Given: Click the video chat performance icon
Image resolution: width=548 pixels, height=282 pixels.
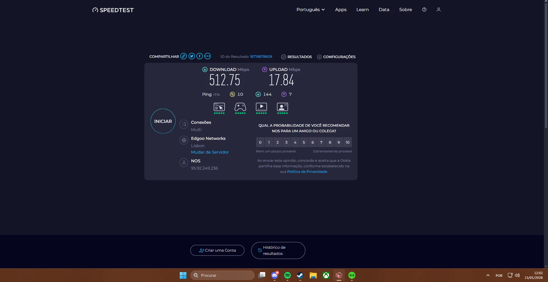Looking at the screenshot, I should point(282,108).
